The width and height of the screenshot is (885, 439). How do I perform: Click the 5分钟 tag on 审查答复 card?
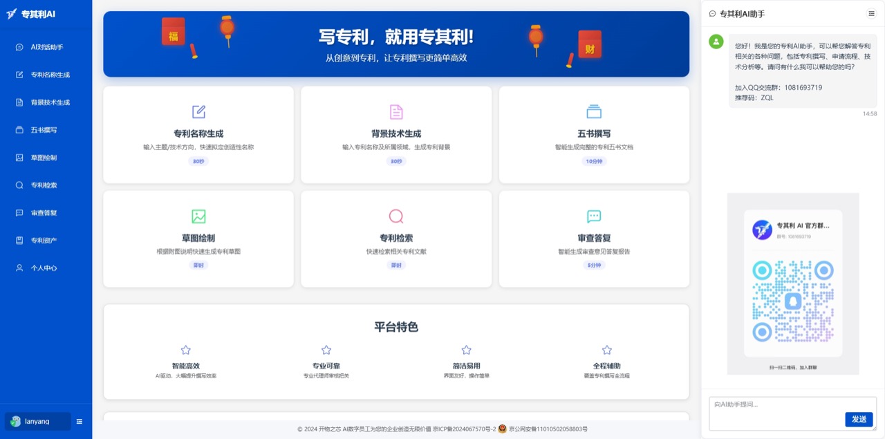[594, 265]
